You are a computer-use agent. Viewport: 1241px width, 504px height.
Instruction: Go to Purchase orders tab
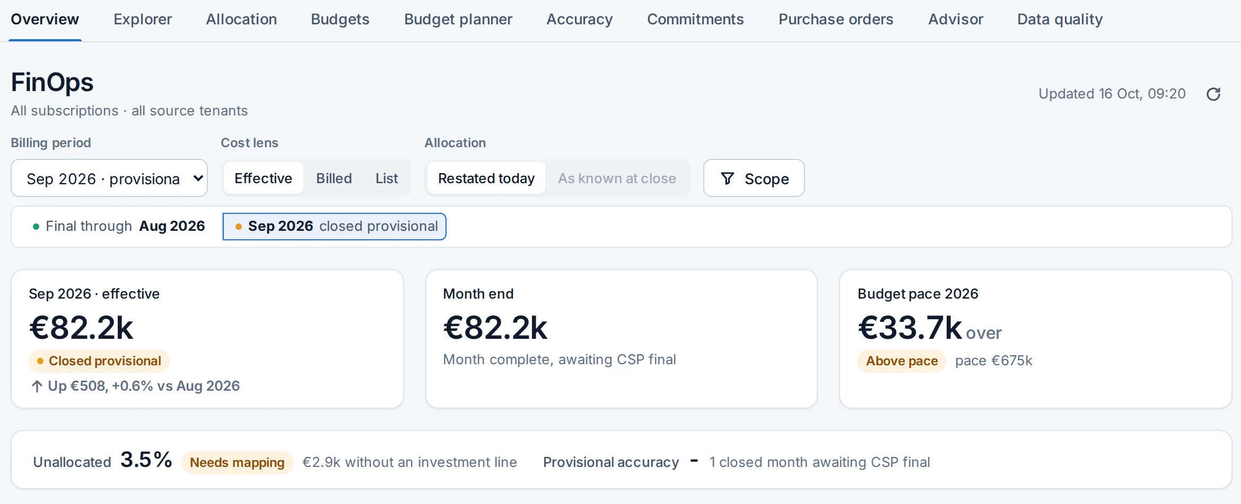click(x=836, y=20)
